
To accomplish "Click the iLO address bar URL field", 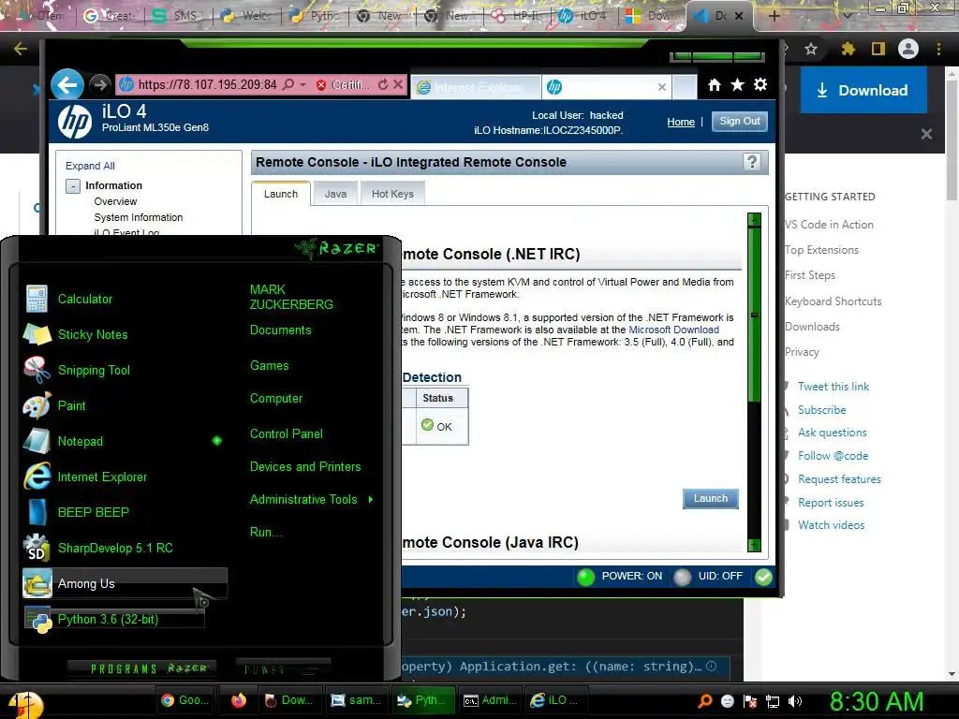I will 207,85.
